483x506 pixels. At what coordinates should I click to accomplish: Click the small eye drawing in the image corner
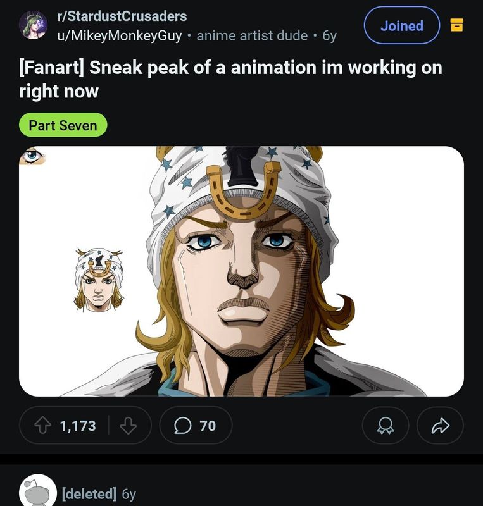pyautogui.click(x=32, y=155)
